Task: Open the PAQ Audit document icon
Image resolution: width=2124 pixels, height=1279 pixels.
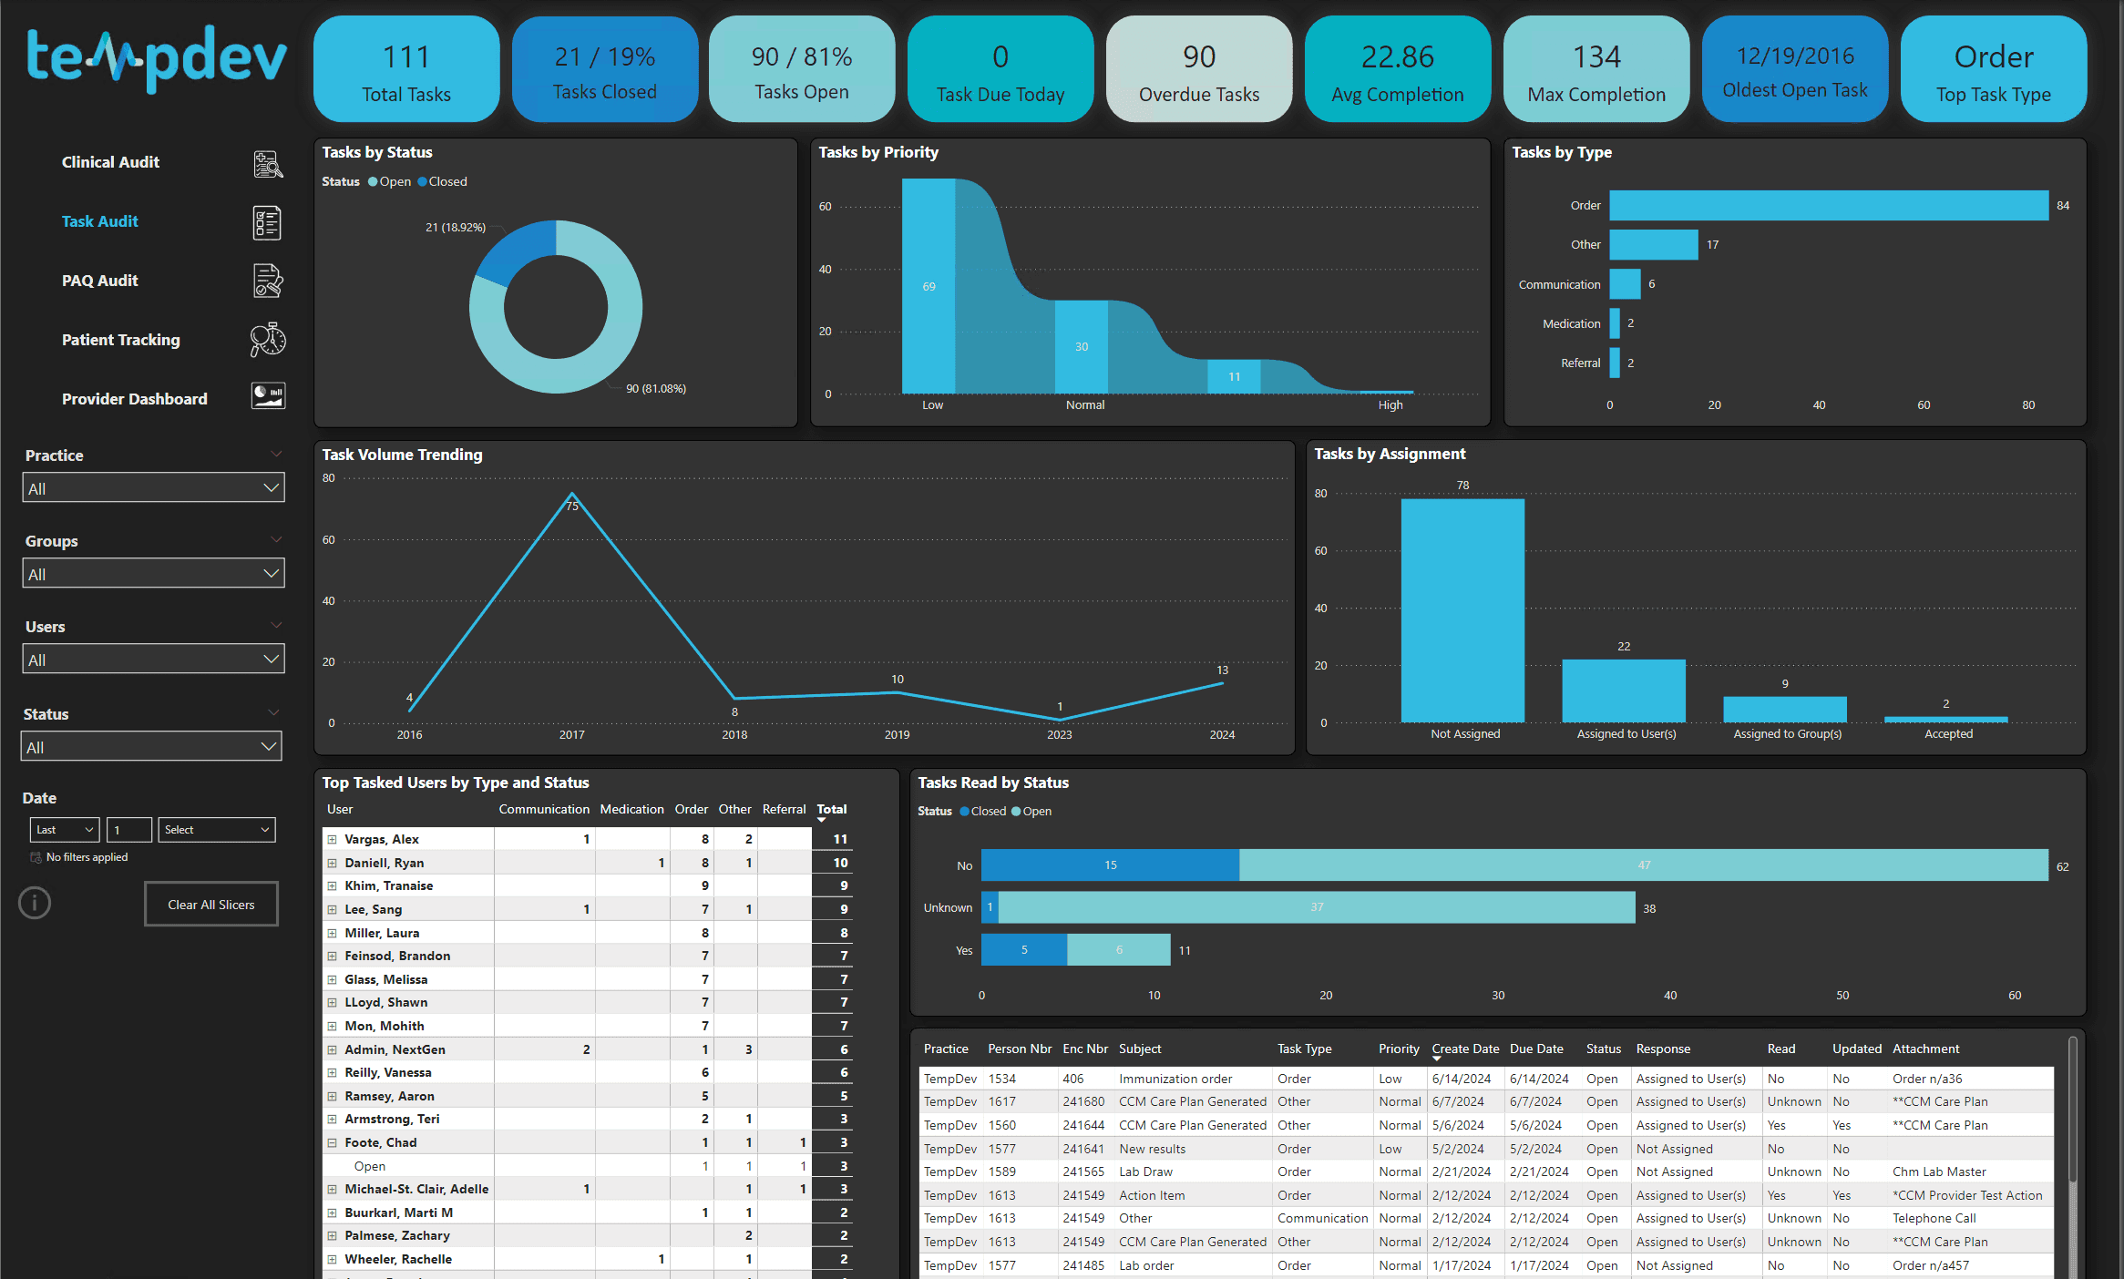Action: tap(268, 281)
